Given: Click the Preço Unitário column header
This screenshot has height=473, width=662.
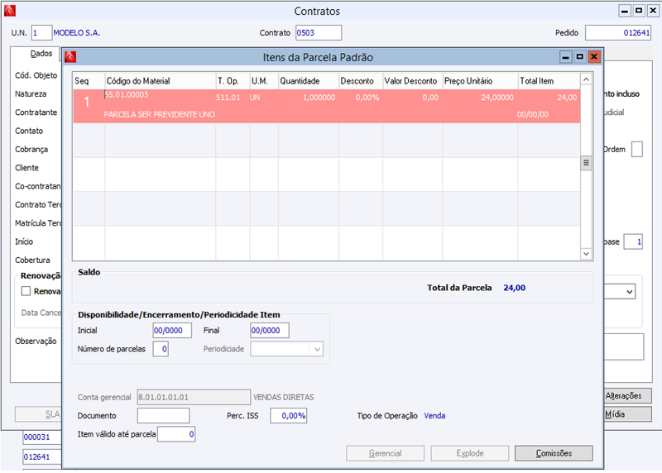Looking at the screenshot, I should click(480, 81).
